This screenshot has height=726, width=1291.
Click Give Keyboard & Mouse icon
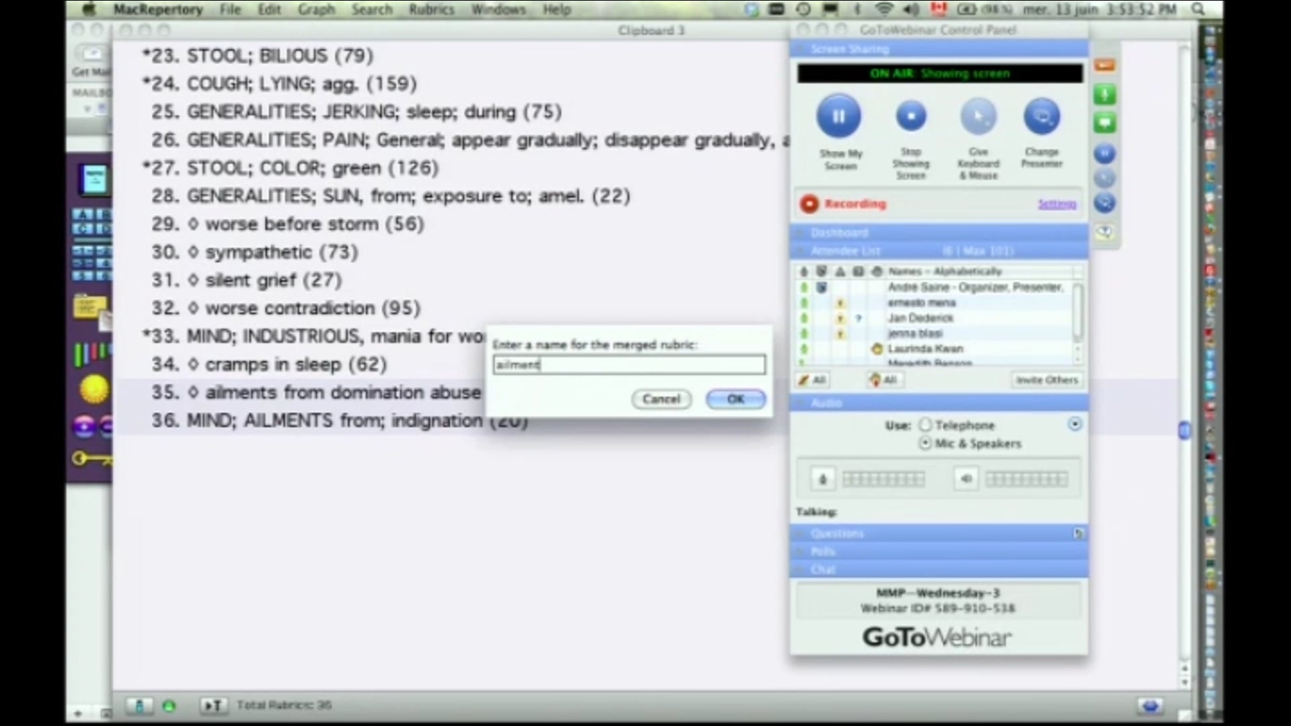point(978,116)
